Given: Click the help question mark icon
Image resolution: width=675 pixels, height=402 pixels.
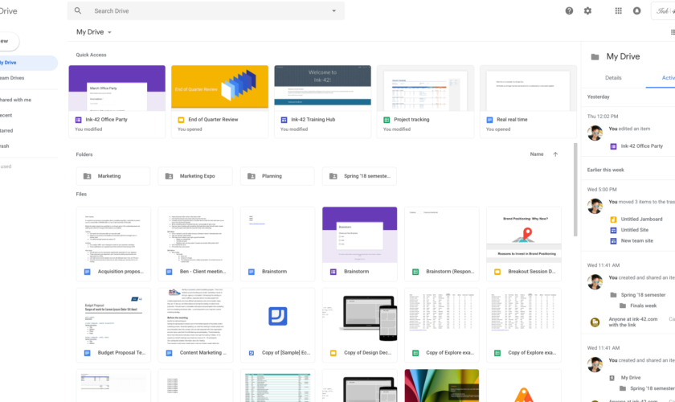Looking at the screenshot, I should pyautogui.click(x=569, y=11).
